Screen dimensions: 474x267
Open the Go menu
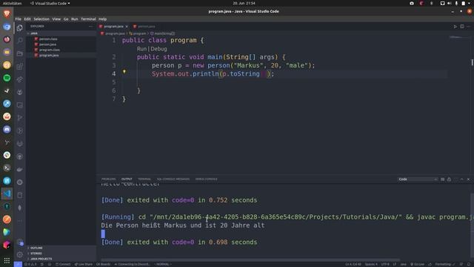coord(66,19)
